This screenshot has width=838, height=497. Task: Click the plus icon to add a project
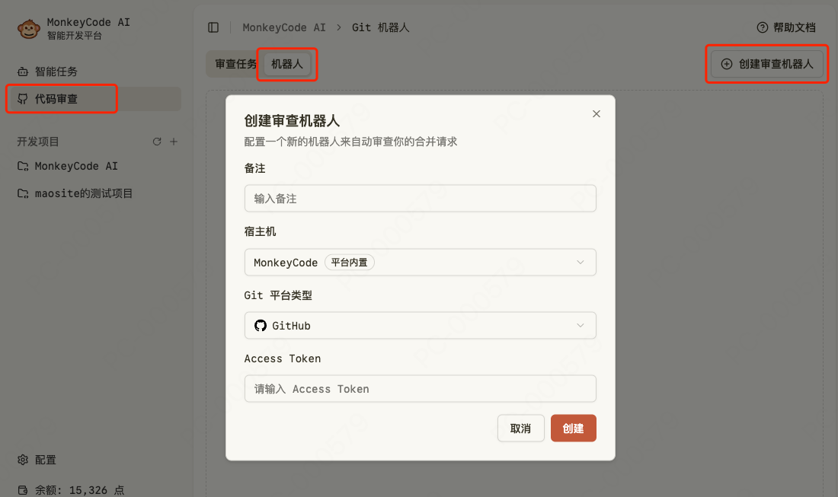pyautogui.click(x=174, y=141)
